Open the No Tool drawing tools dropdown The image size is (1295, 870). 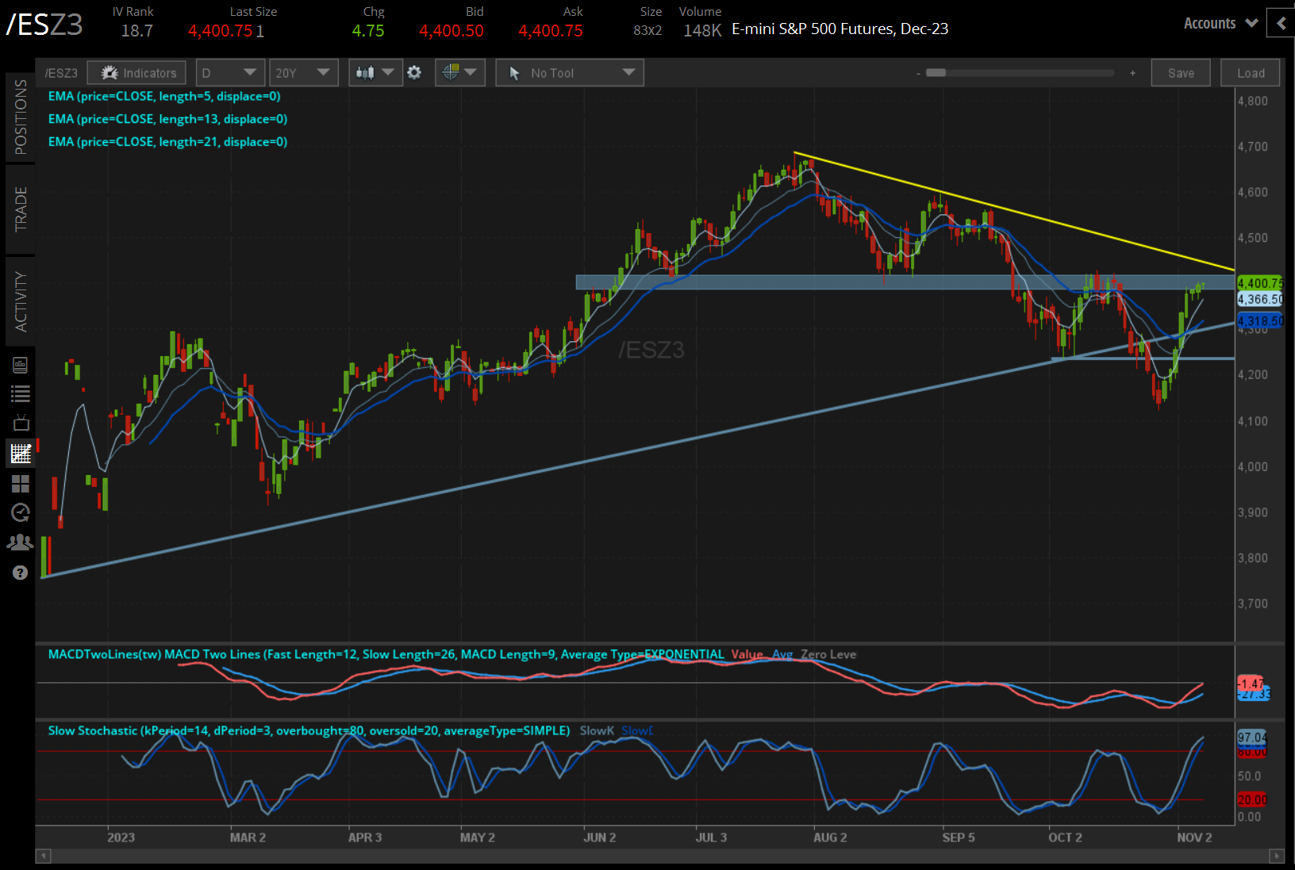point(569,72)
